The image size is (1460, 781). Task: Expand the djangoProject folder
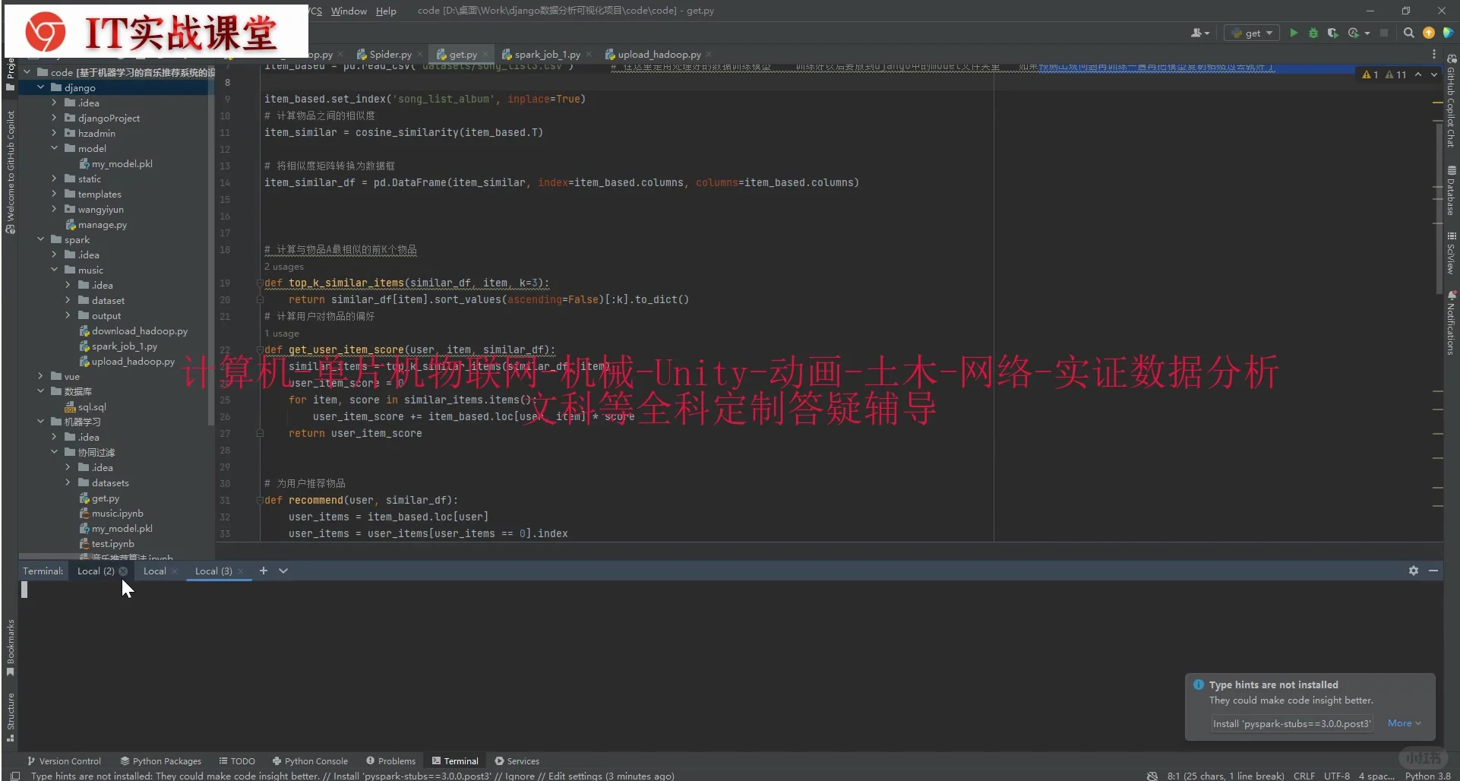54,118
